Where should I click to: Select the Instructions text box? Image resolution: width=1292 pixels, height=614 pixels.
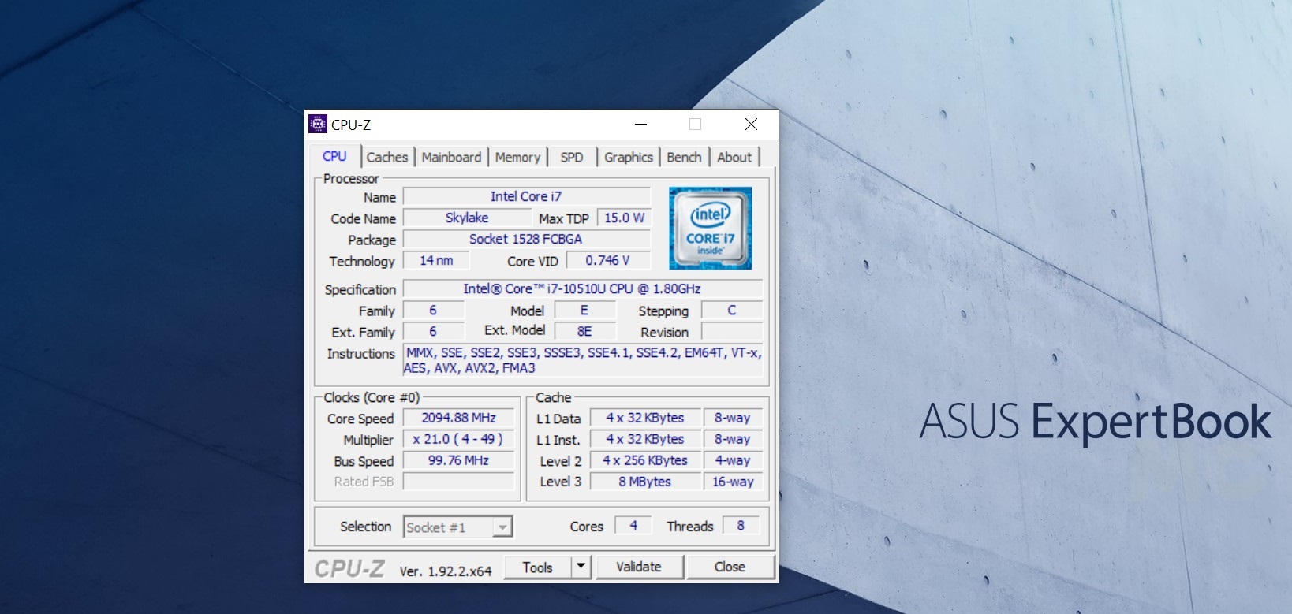pos(582,361)
